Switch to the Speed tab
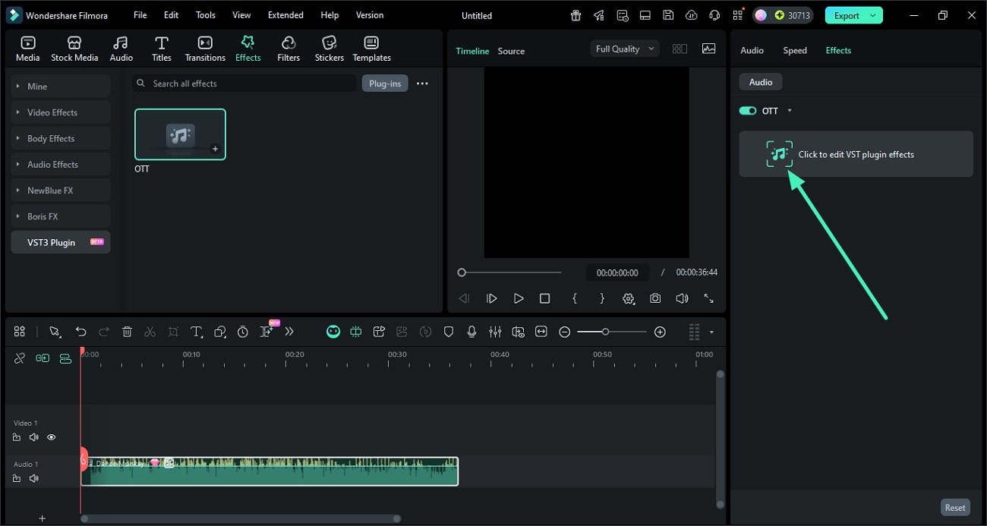Screen dimensions: 987x526 tap(794, 50)
